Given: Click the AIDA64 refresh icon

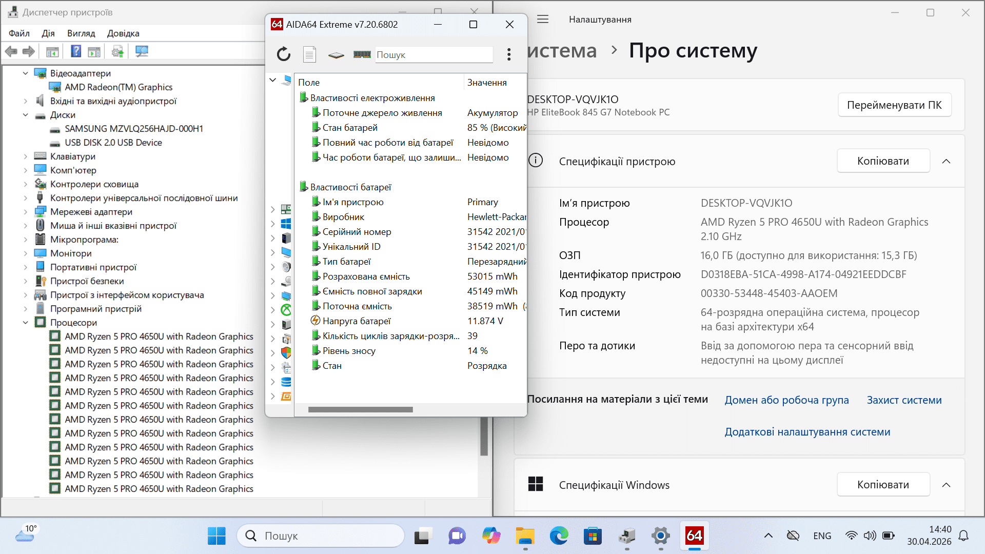Looking at the screenshot, I should pos(284,54).
